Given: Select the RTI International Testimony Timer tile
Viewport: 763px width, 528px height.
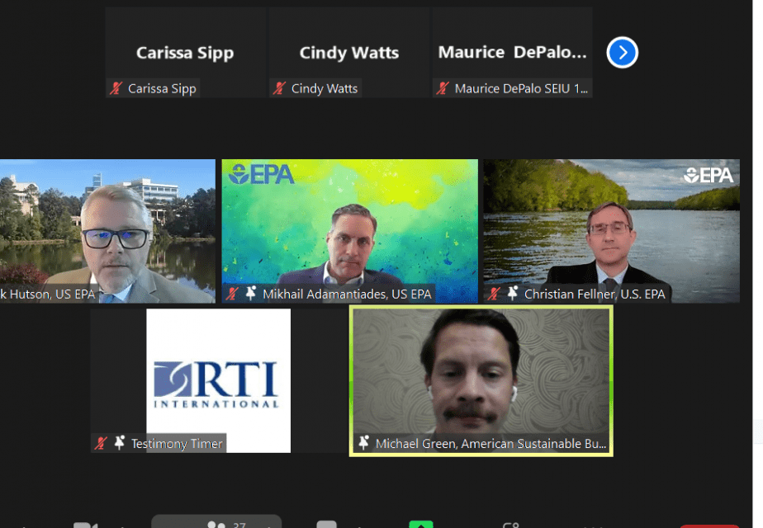Looking at the screenshot, I should [218, 380].
